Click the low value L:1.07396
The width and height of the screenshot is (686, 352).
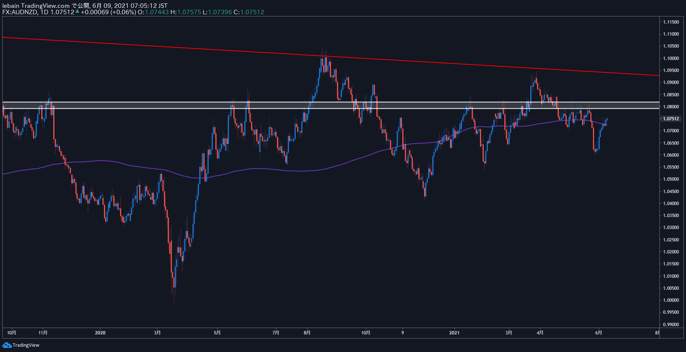[x=217, y=12]
